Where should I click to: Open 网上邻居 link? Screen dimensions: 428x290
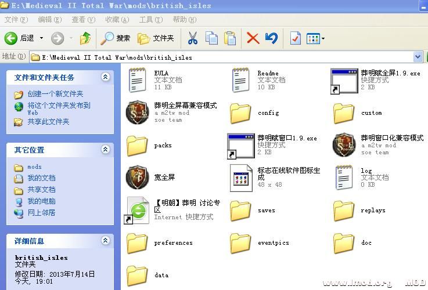click(x=41, y=213)
